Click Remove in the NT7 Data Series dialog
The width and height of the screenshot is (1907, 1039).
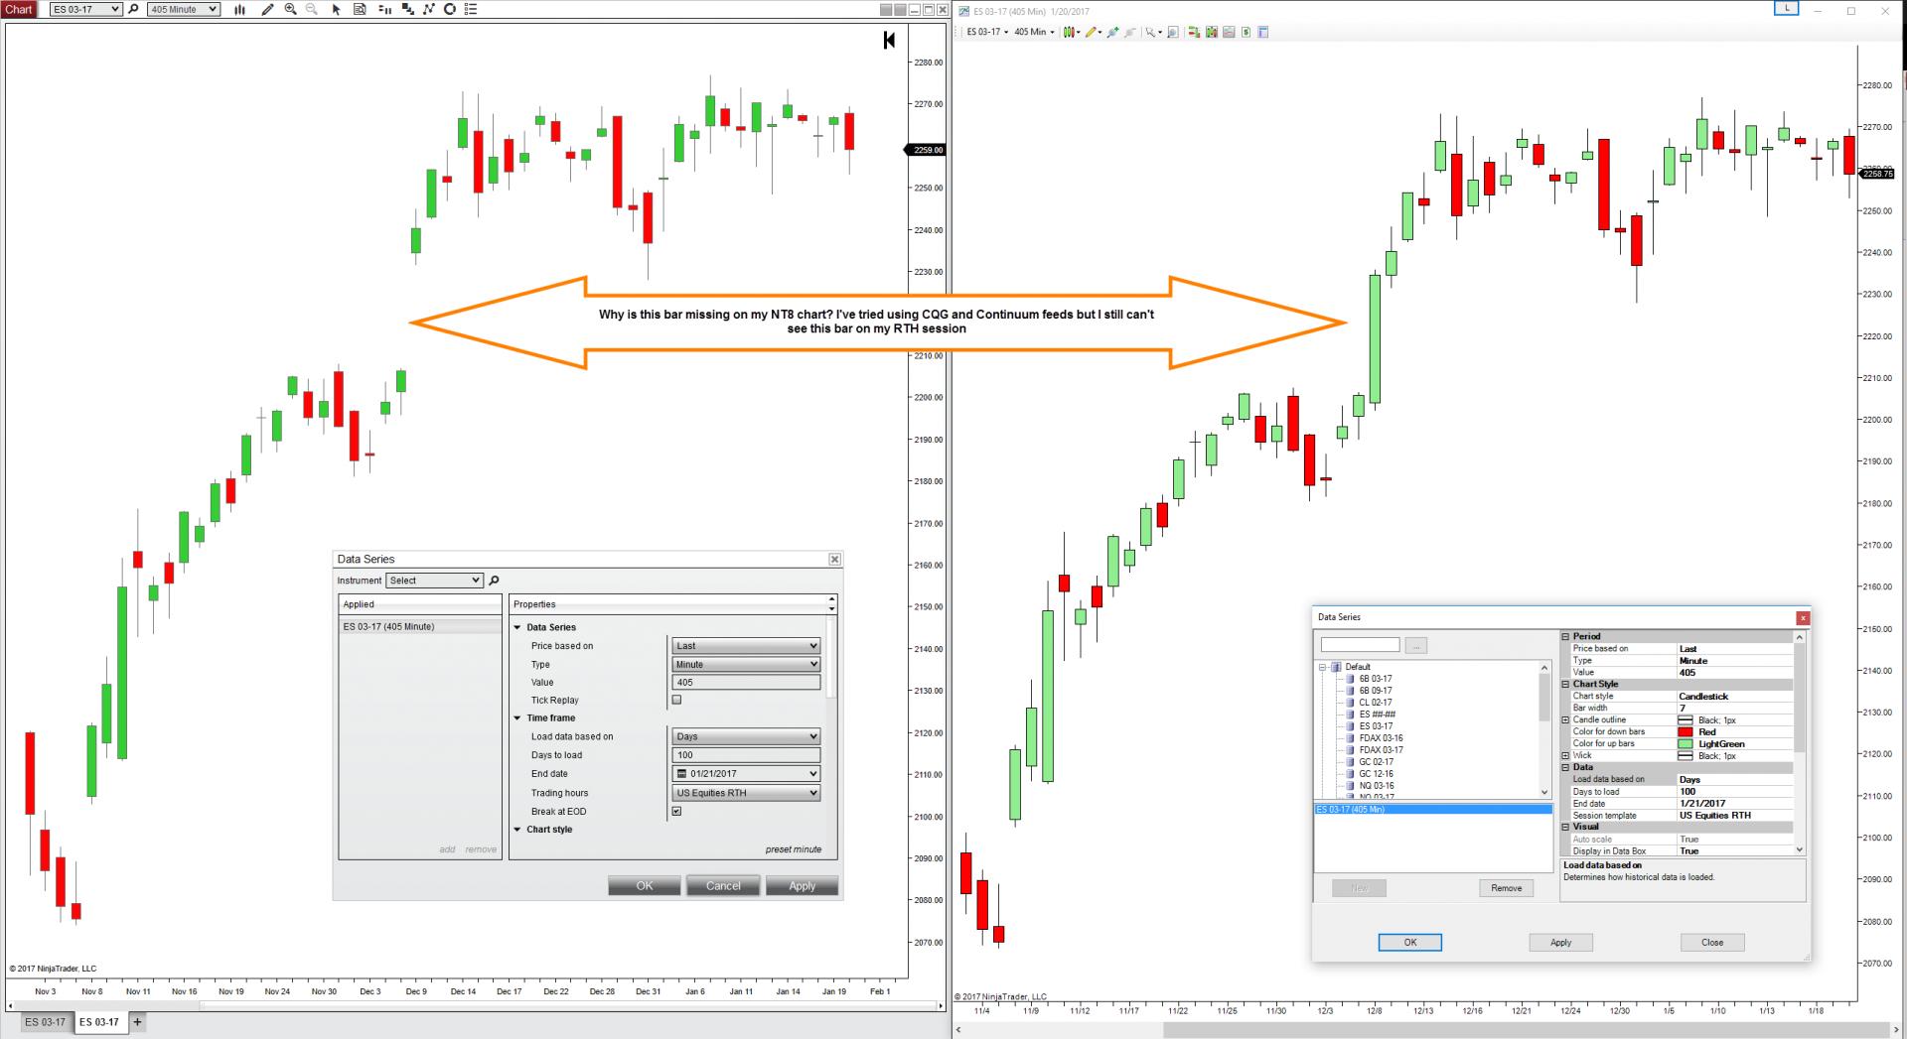point(1506,888)
